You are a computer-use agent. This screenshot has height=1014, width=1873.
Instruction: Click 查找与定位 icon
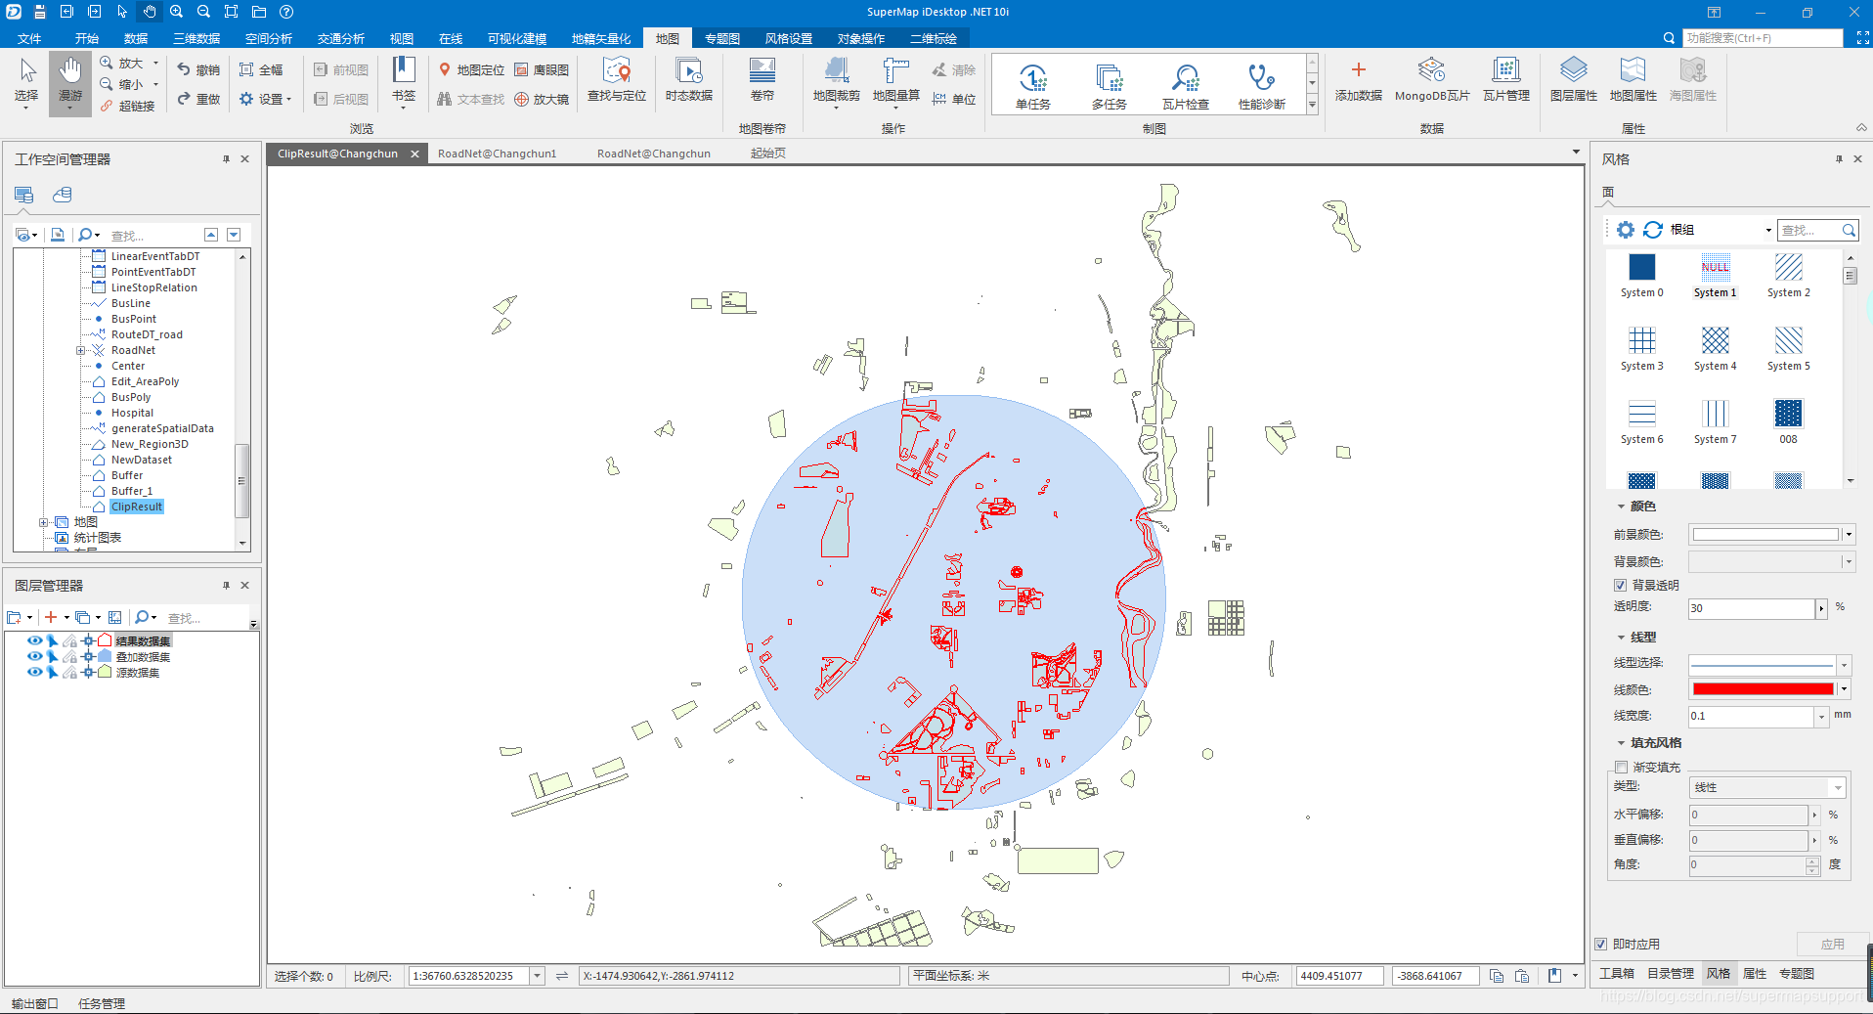click(617, 80)
